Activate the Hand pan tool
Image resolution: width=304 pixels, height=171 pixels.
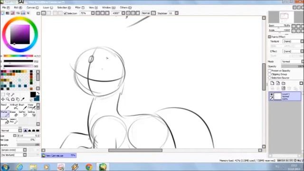(18, 99)
